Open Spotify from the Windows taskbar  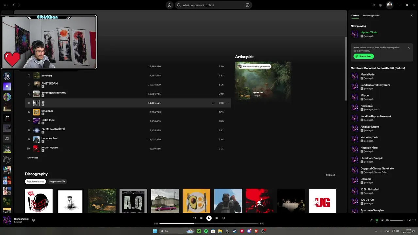(206, 231)
